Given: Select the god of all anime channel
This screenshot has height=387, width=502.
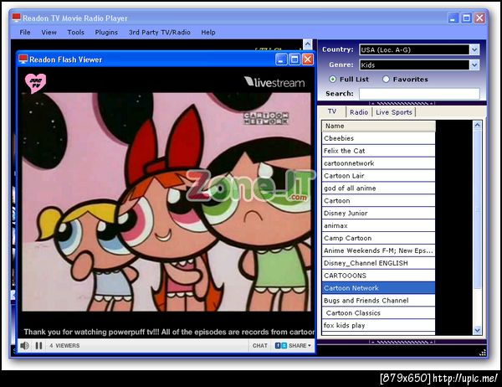Looking at the screenshot, I should [x=378, y=188].
